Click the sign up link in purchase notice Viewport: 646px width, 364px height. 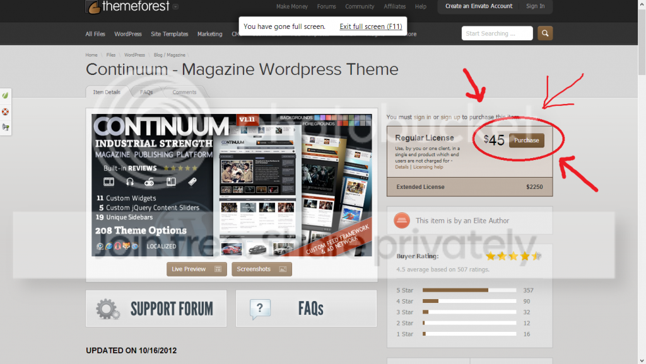[450, 117]
